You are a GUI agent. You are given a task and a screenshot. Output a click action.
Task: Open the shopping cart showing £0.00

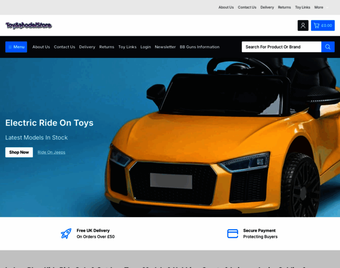(323, 25)
